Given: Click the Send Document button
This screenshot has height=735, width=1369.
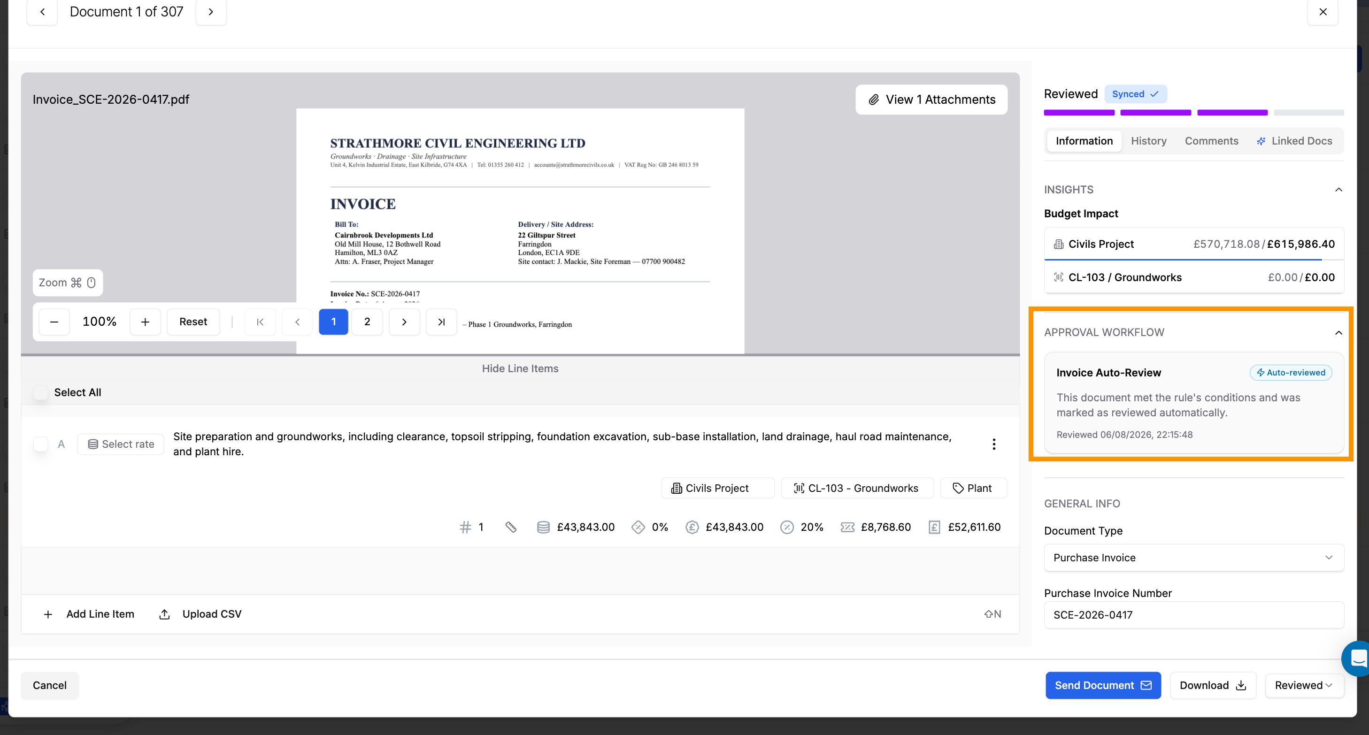Looking at the screenshot, I should click(1103, 685).
